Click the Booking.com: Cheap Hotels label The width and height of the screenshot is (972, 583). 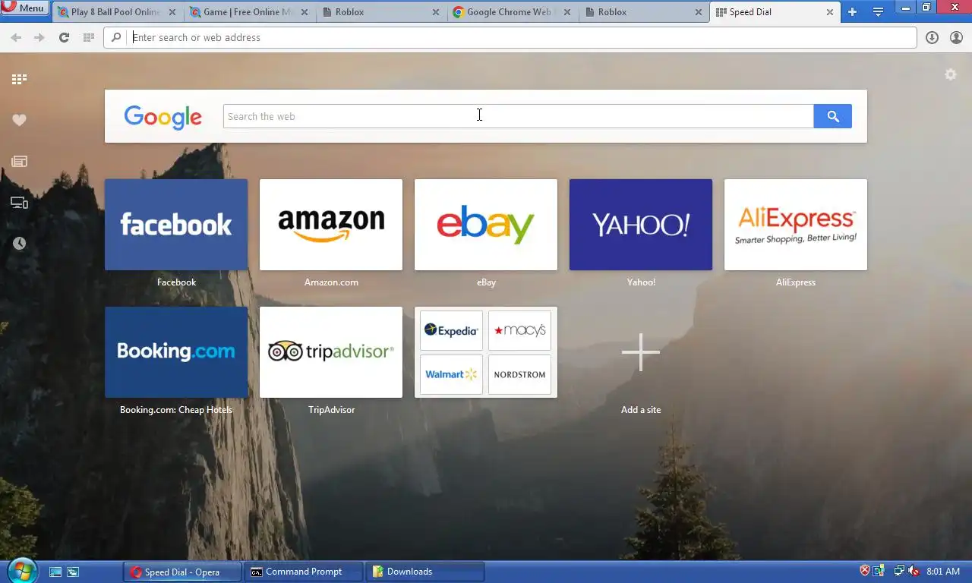pos(176,410)
